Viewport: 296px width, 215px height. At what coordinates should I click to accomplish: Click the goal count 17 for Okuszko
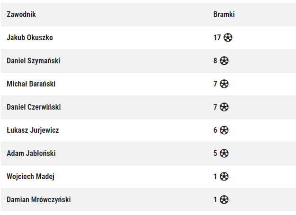(x=217, y=37)
